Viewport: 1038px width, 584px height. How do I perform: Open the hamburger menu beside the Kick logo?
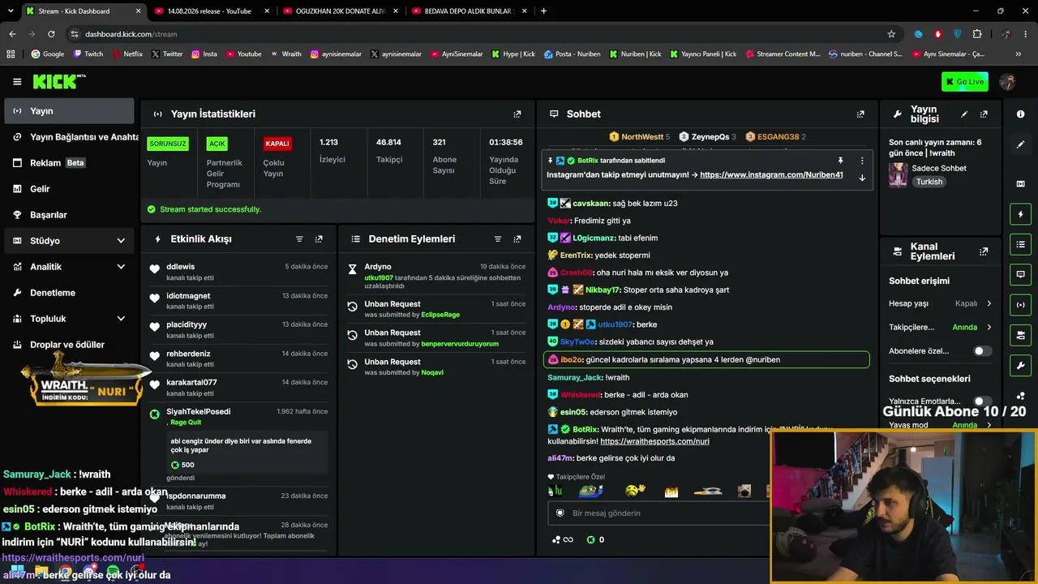tap(17, 81)
